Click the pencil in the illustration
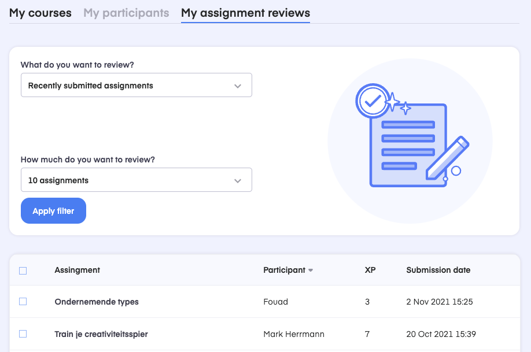Screen dimensions: 531x352 [x=448, y=157]
